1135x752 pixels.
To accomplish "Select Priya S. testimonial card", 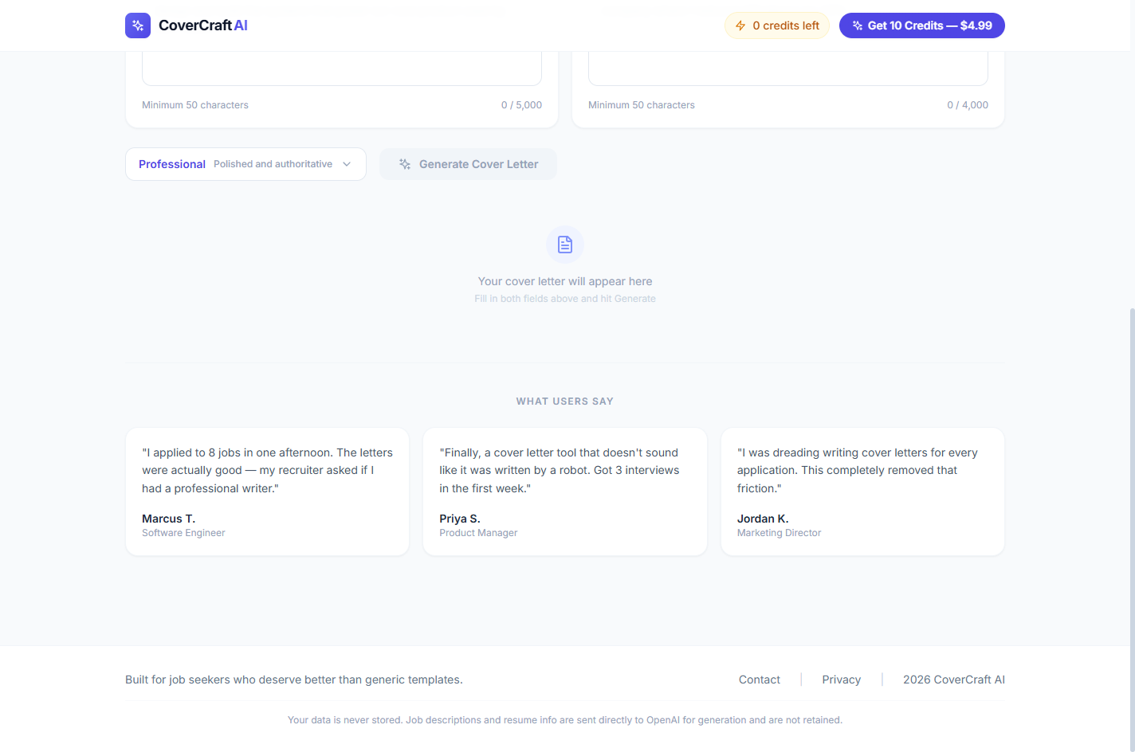I will [x=564, y=492].
